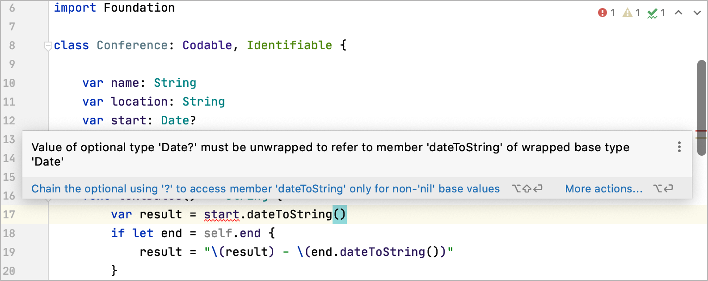Click the 'Date?' type on line 12
708x281 pixels.
point(178,120)
